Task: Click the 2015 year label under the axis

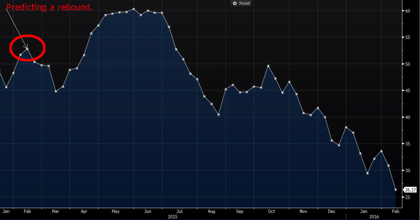Action: tap(173, 217)
